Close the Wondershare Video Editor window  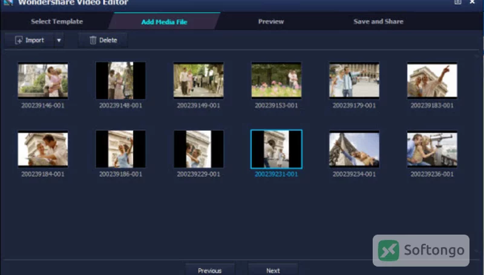point(473,2)
